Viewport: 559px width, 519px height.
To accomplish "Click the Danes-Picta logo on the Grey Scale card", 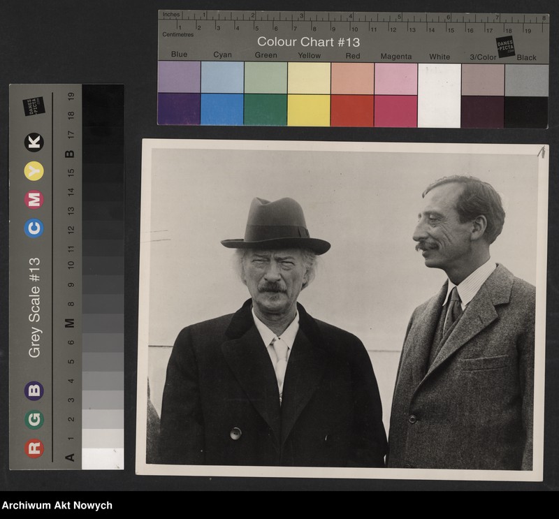I will pyautogui.click(x=34, y=106).
